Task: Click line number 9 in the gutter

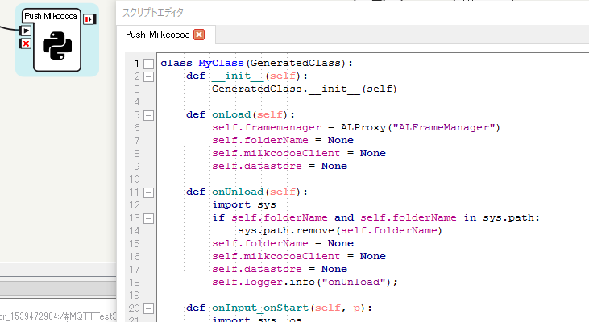Action: coord(137,166)
